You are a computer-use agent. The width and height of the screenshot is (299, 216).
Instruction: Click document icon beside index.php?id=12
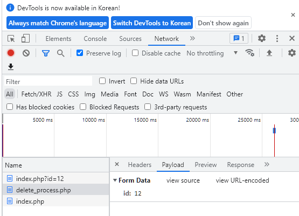(10, 178)
